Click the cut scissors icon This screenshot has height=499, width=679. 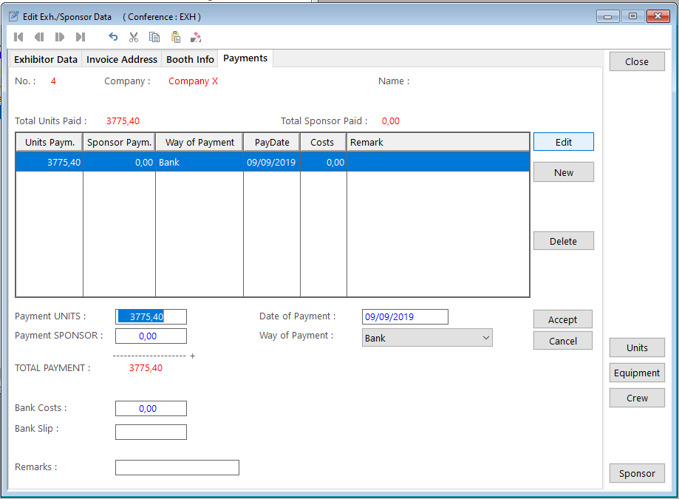[134, 37]
